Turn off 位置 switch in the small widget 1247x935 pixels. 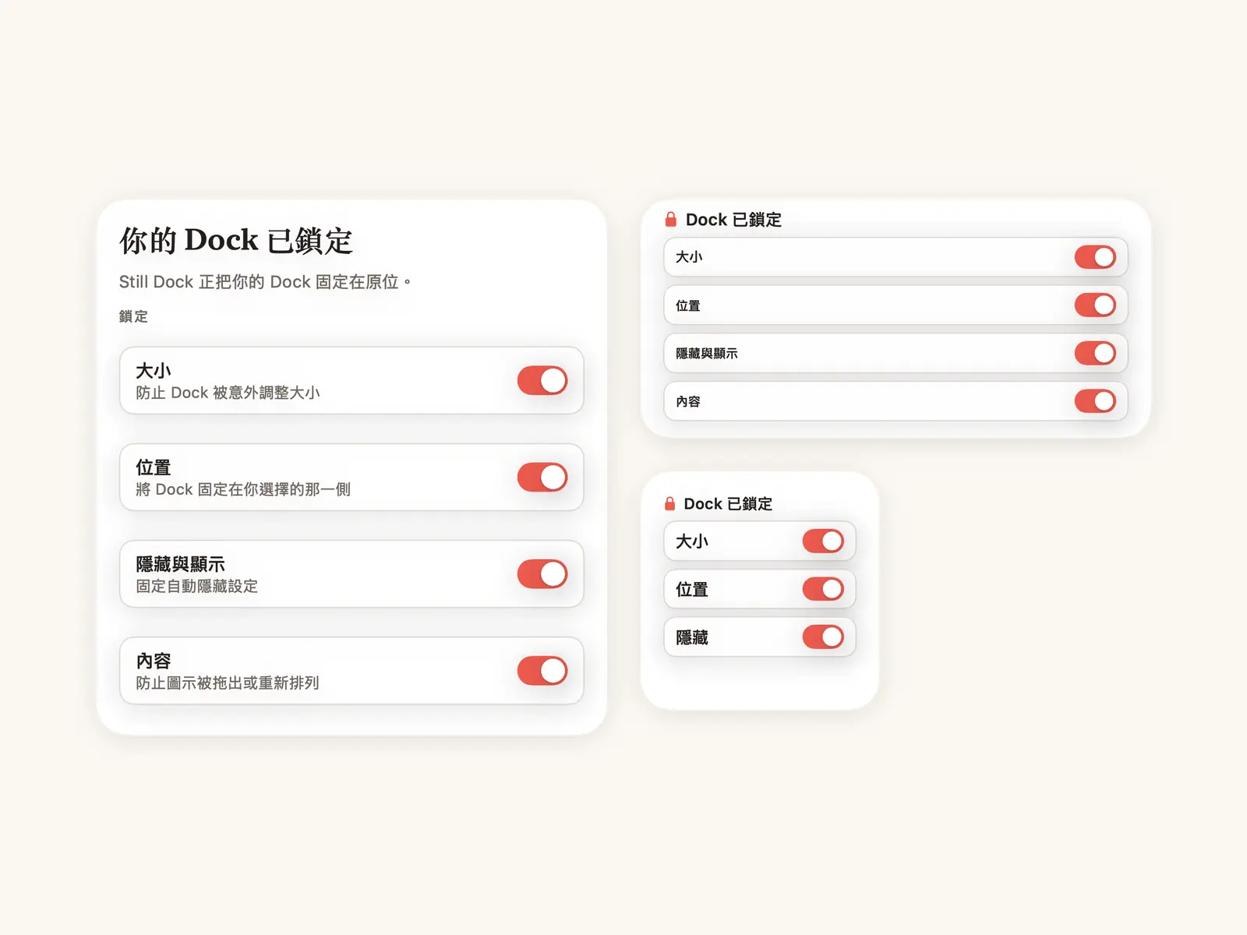823,589
